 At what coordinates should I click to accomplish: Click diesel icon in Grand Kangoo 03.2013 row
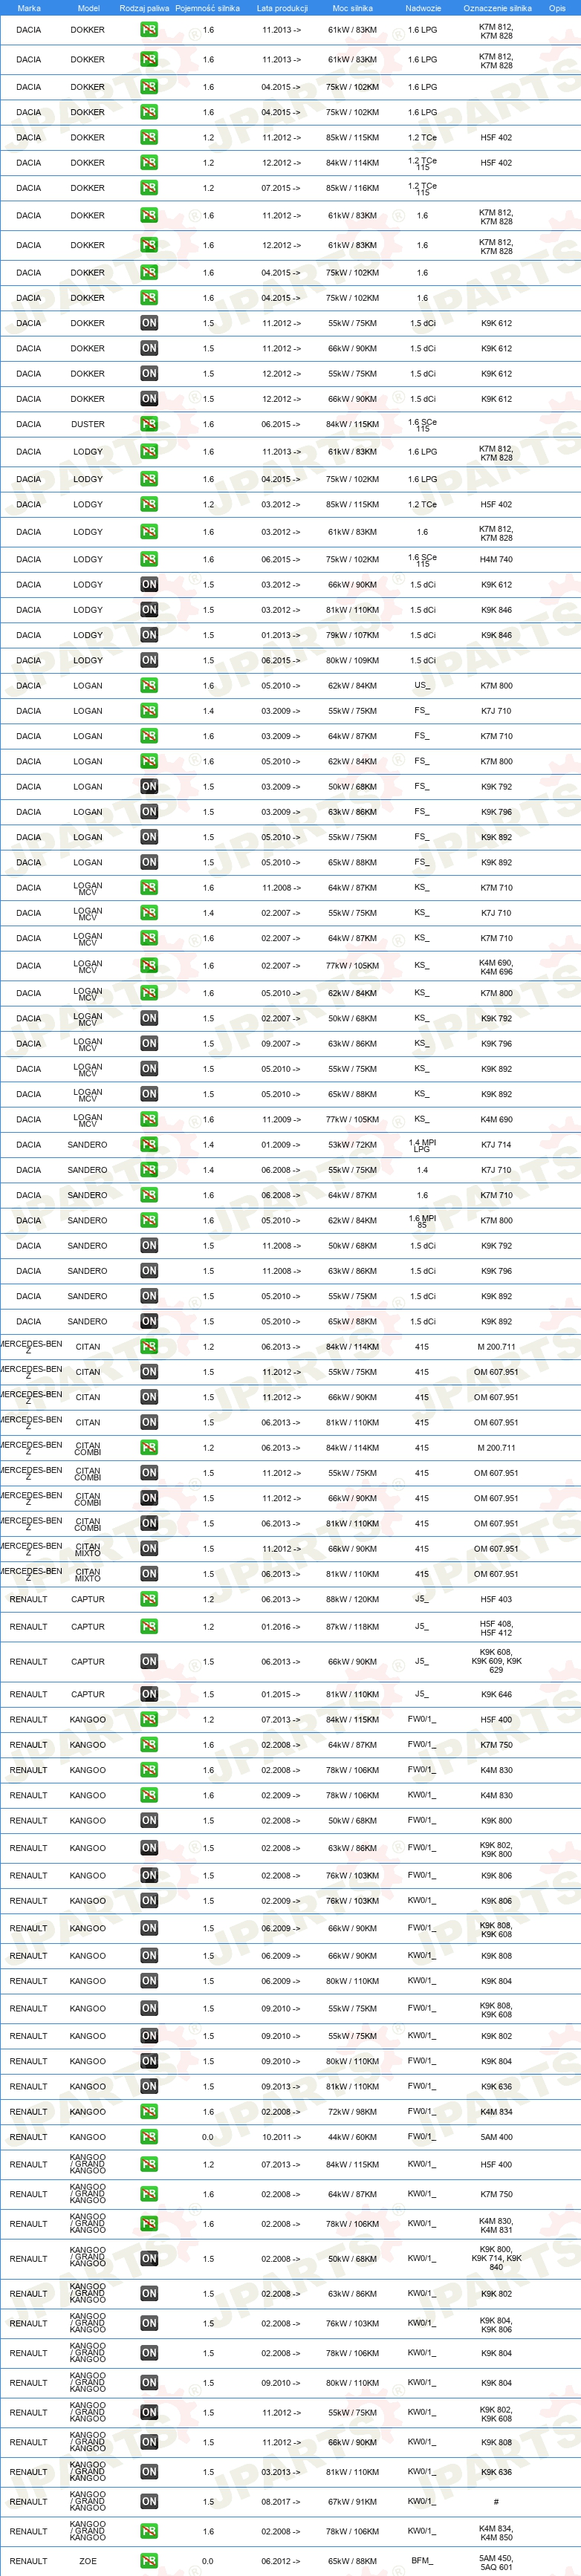point(149,2471)
